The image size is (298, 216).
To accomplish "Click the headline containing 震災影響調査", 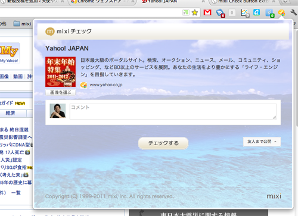I will (16, 137).
